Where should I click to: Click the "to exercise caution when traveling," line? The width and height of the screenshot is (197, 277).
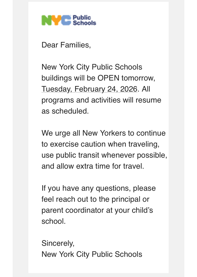coord(101,144)
